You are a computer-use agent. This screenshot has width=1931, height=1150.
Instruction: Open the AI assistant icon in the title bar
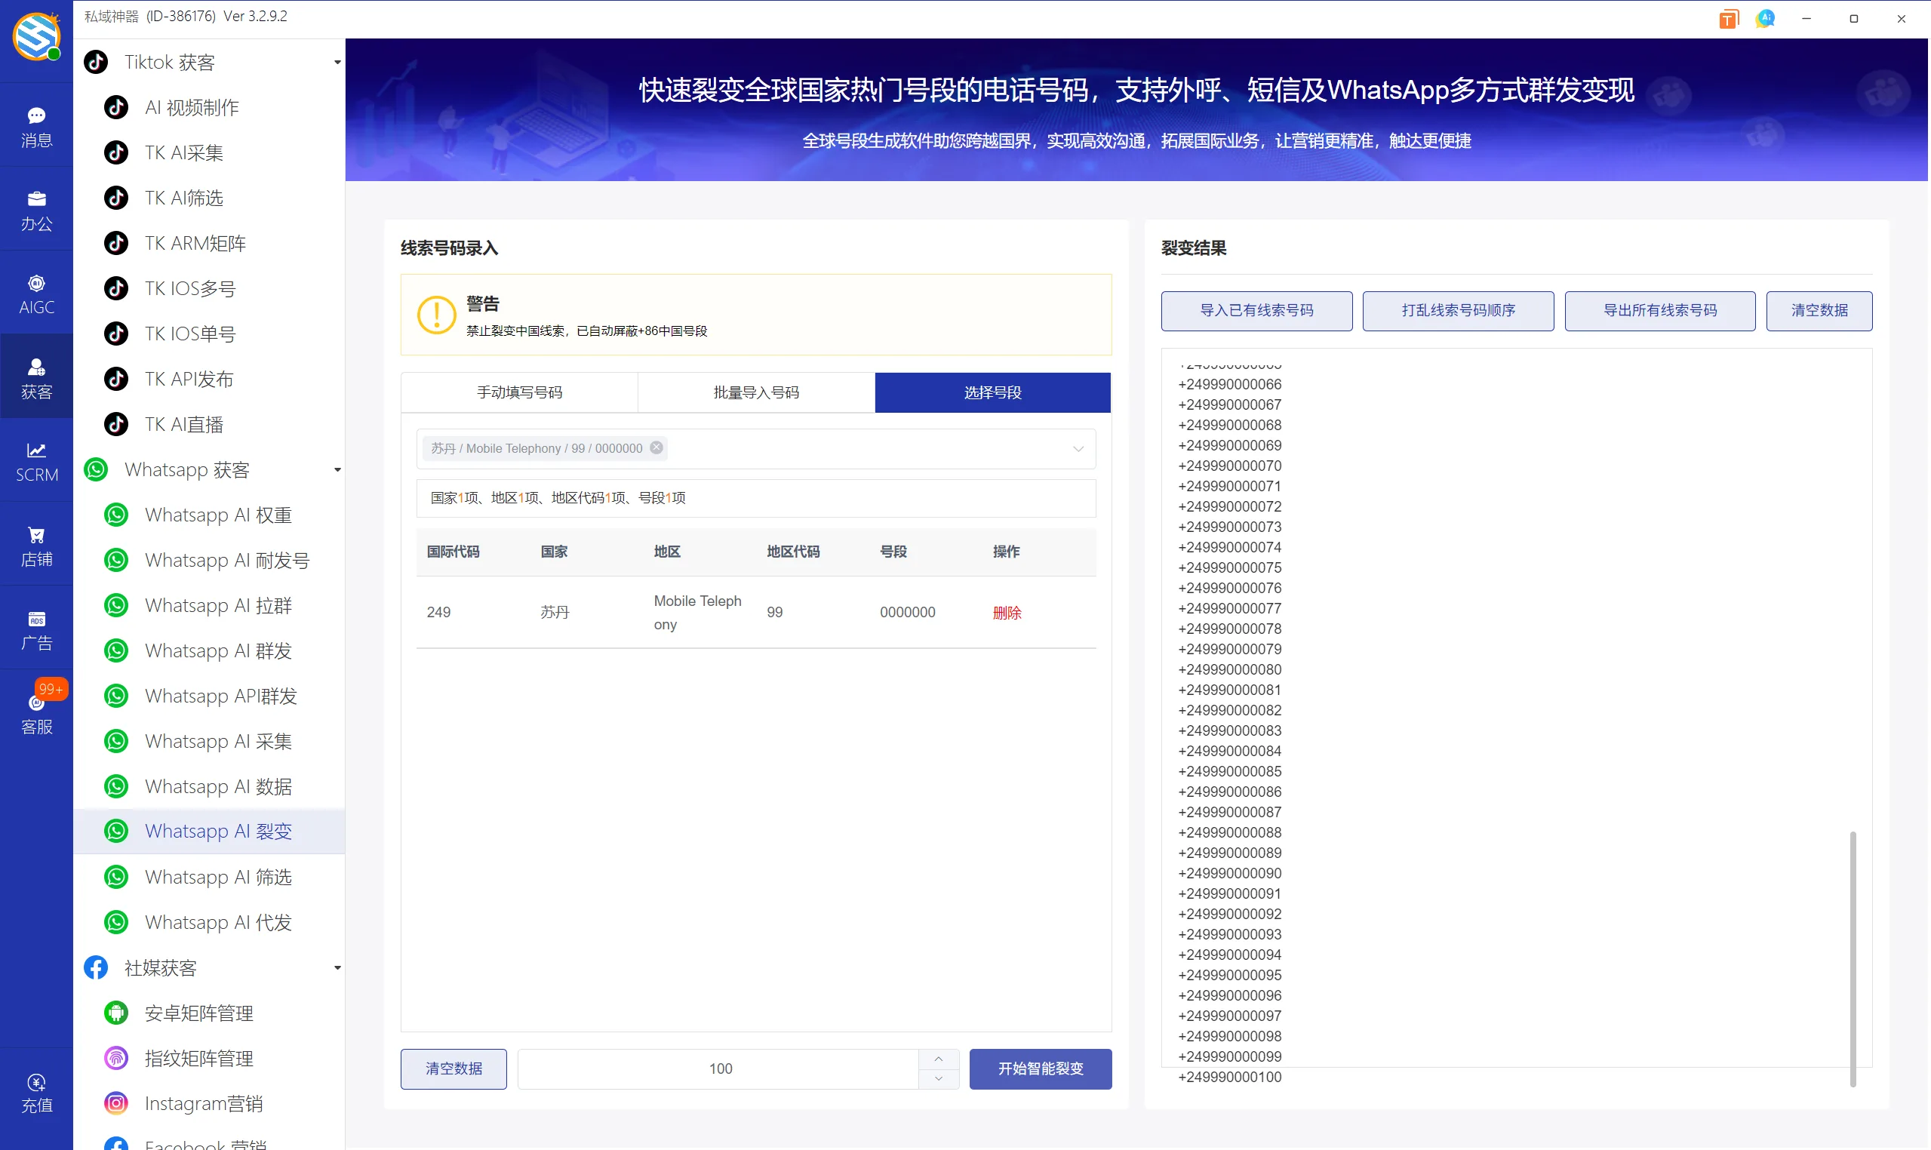tap(1765, 18)
